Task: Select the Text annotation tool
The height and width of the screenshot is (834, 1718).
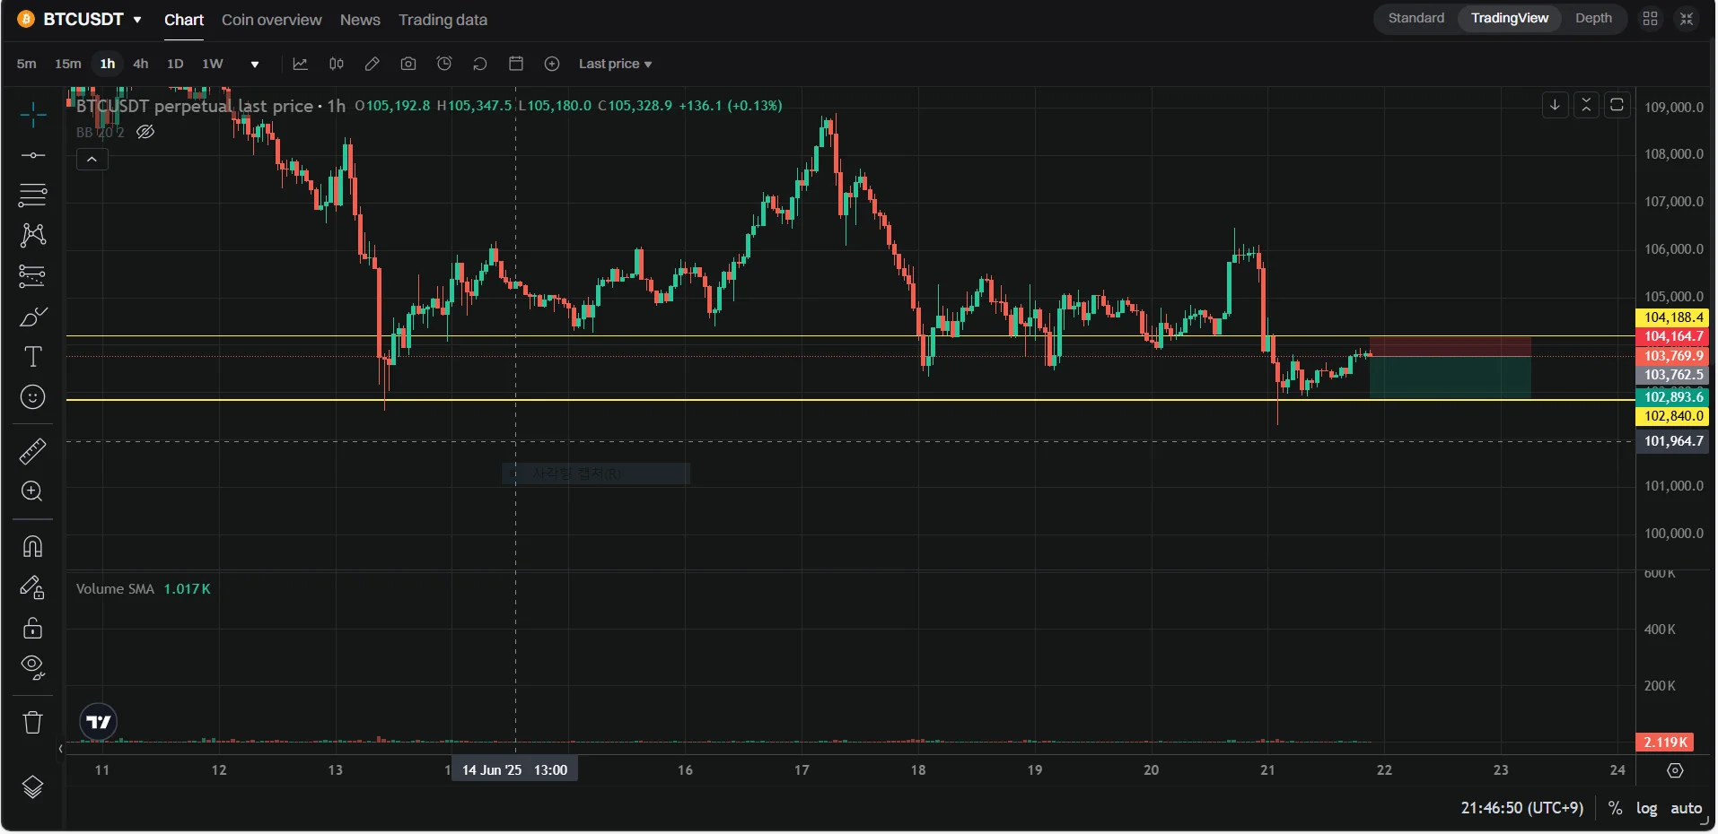Action: (x=33, y=357)
